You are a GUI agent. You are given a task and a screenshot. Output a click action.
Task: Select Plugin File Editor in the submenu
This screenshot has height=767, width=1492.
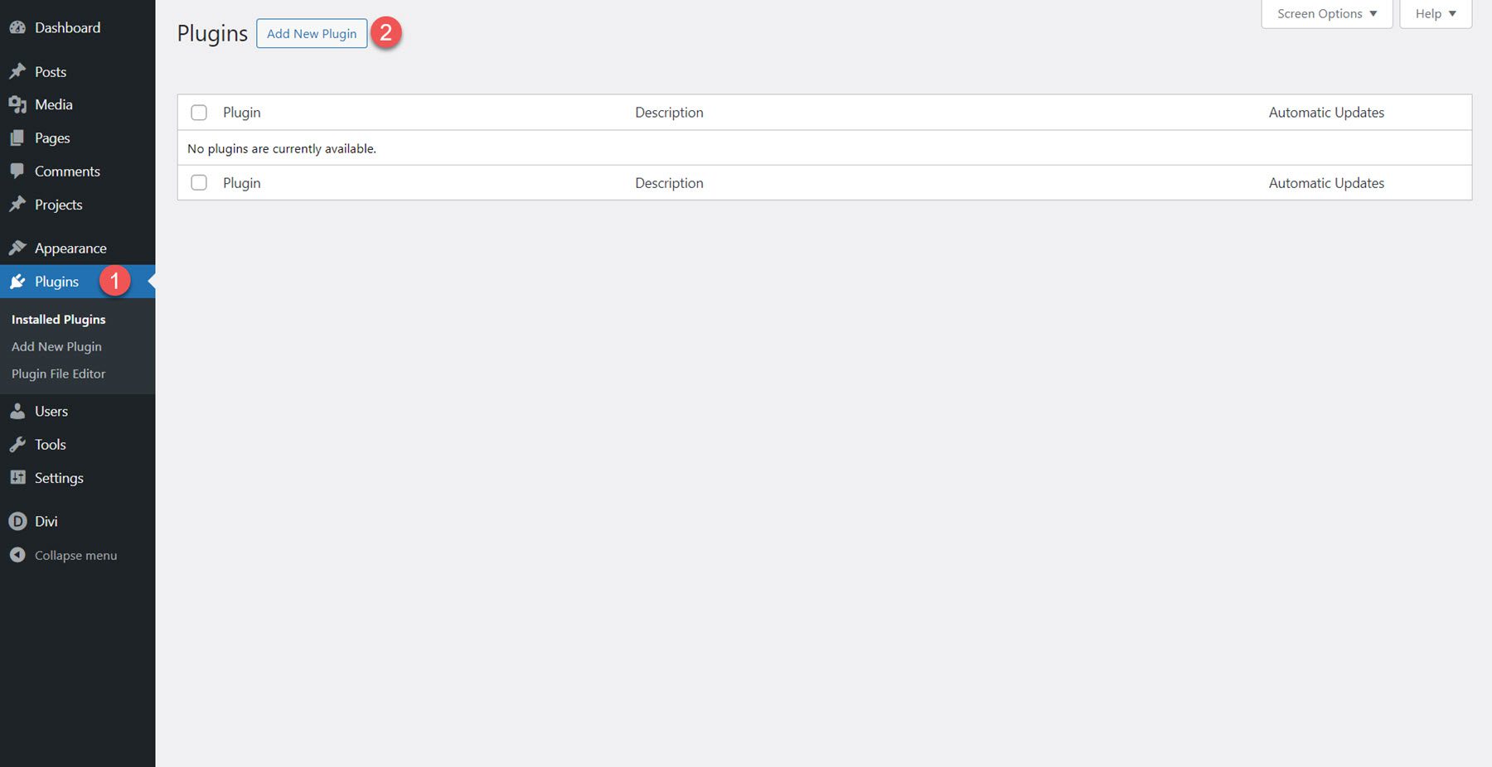point(58,374)
